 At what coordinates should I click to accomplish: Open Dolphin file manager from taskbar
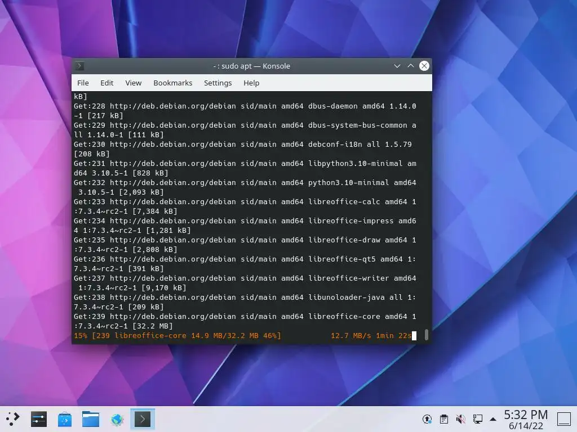pyautogui.click(x=91, y=419)
